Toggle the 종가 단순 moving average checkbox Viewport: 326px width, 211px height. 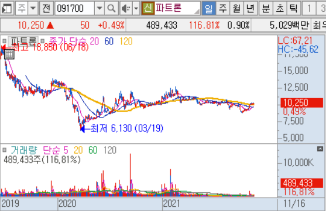tap(43, 41)
